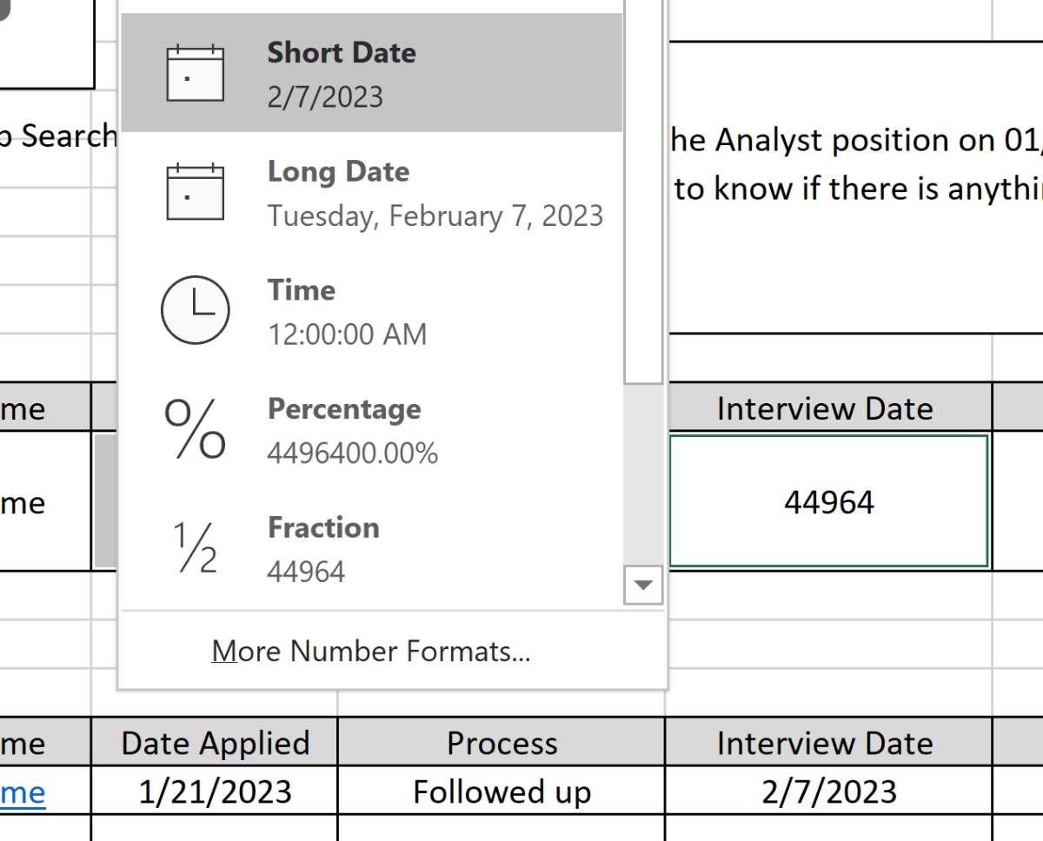
Task: Click the Time clock icon
Action: (x=195, y=310)
